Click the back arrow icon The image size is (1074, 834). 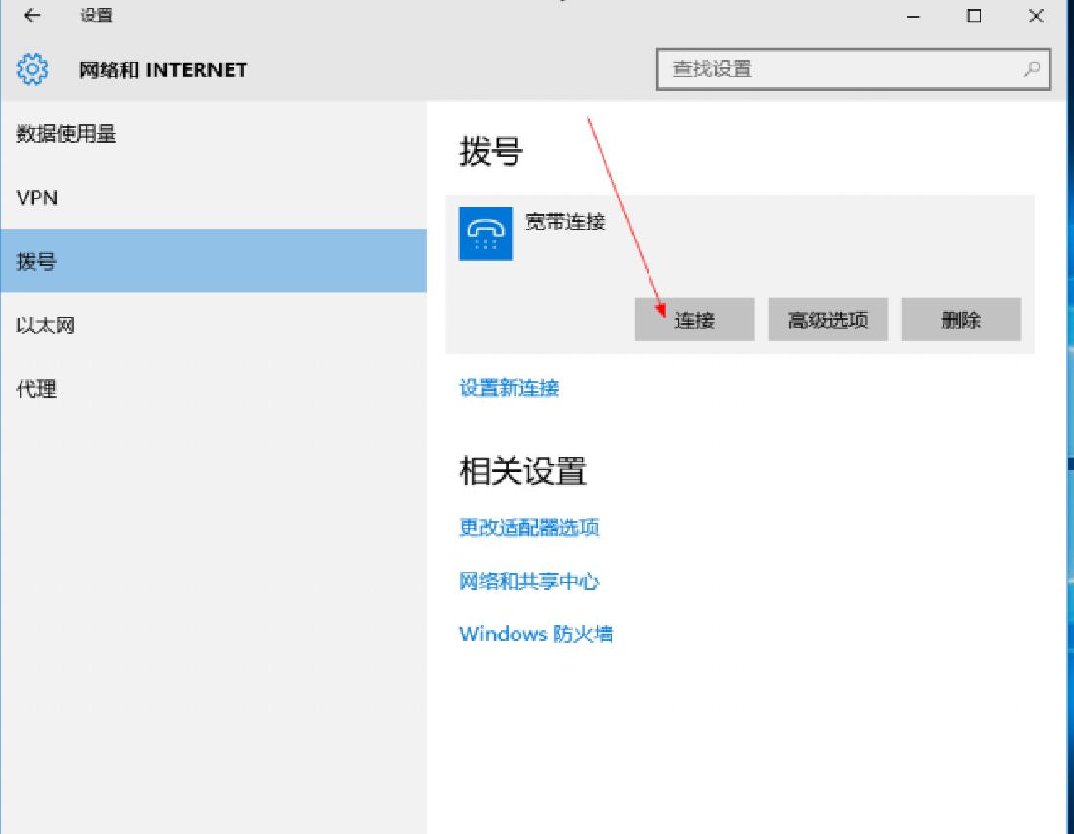(x=28, y=16)
